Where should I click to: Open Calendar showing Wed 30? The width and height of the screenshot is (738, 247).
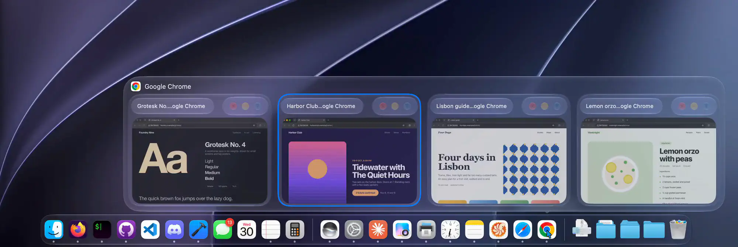tap(246, 229)
